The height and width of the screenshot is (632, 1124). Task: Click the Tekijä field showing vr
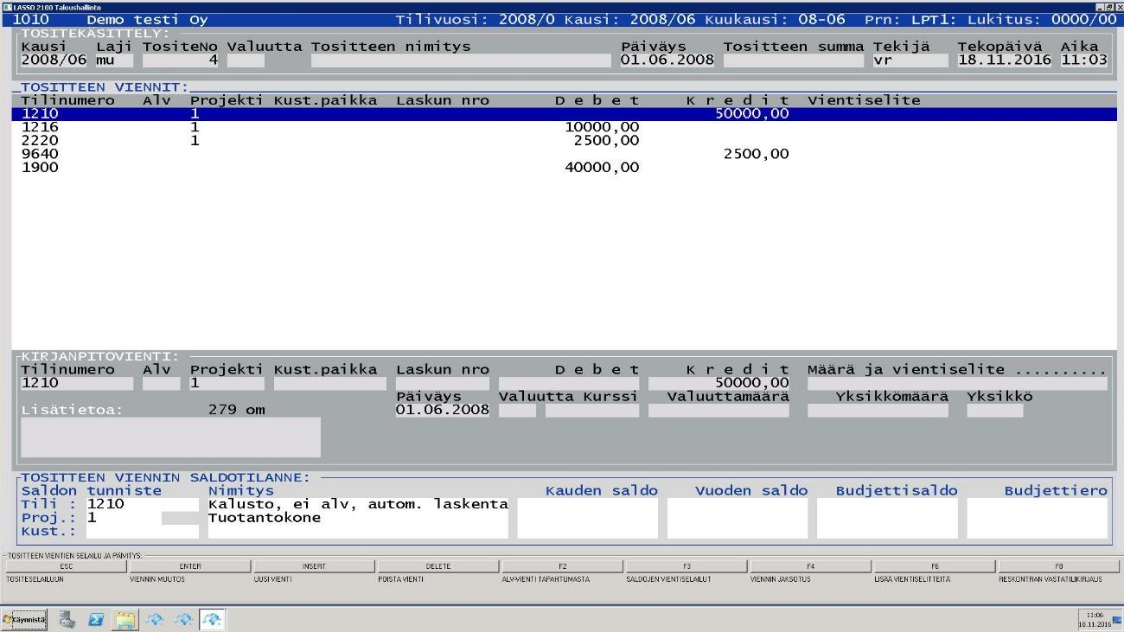tap(910, 61)
